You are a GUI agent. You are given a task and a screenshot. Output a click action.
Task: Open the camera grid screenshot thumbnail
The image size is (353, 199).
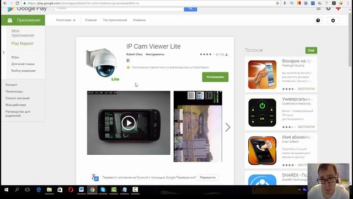tap(198, 127)
